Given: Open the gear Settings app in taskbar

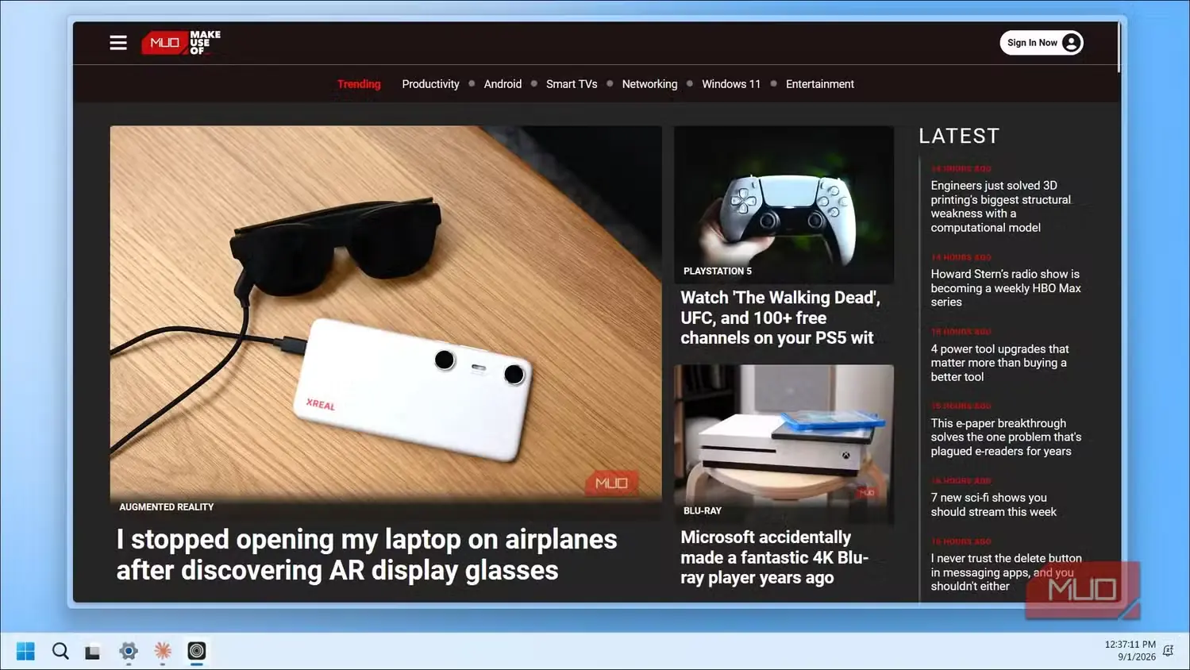Looking at the screenshot, I should [129, 652].
